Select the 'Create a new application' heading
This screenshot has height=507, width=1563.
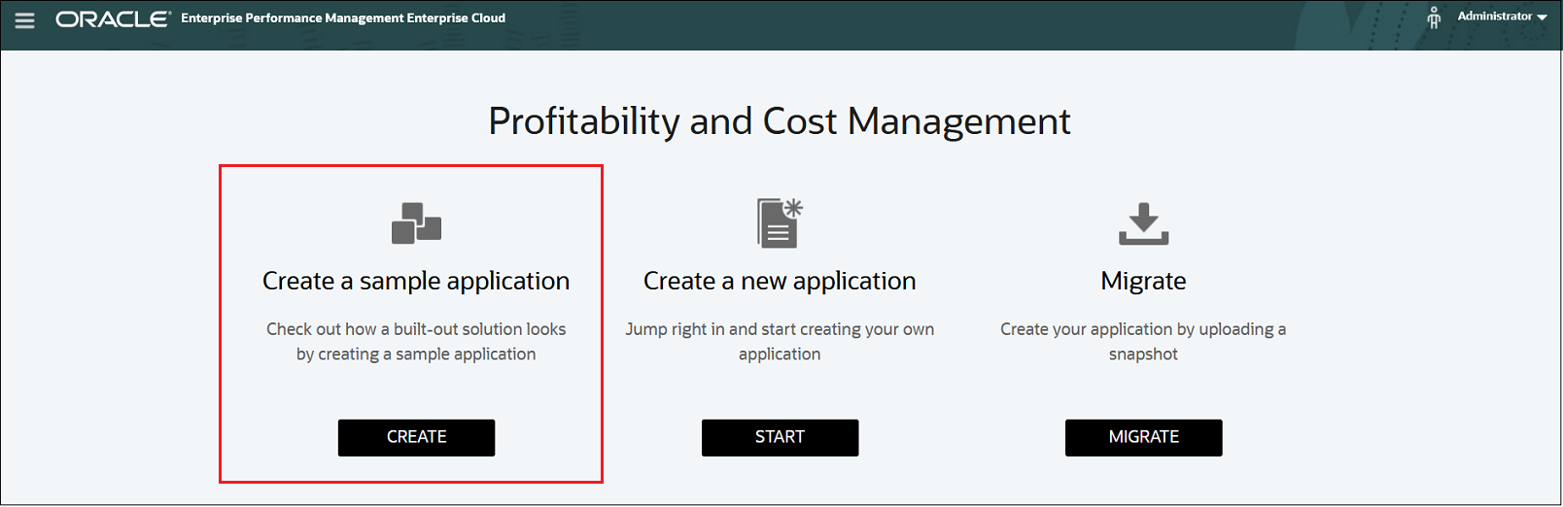(x=780, y=281)
